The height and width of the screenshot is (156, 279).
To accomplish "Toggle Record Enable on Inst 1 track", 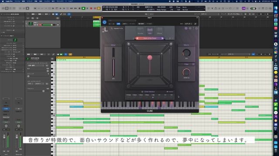I will point(40,25).
